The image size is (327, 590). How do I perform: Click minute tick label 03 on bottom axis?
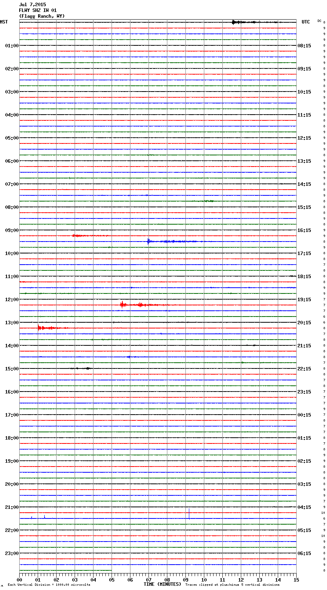tap(75, 580)
